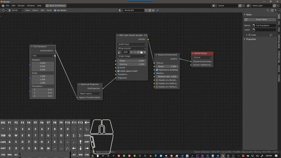Click the scene browse icon
Viewport: 281px width, 158px height.
[214, 6]
